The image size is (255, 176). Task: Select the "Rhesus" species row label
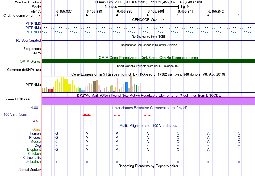[35, 137]
